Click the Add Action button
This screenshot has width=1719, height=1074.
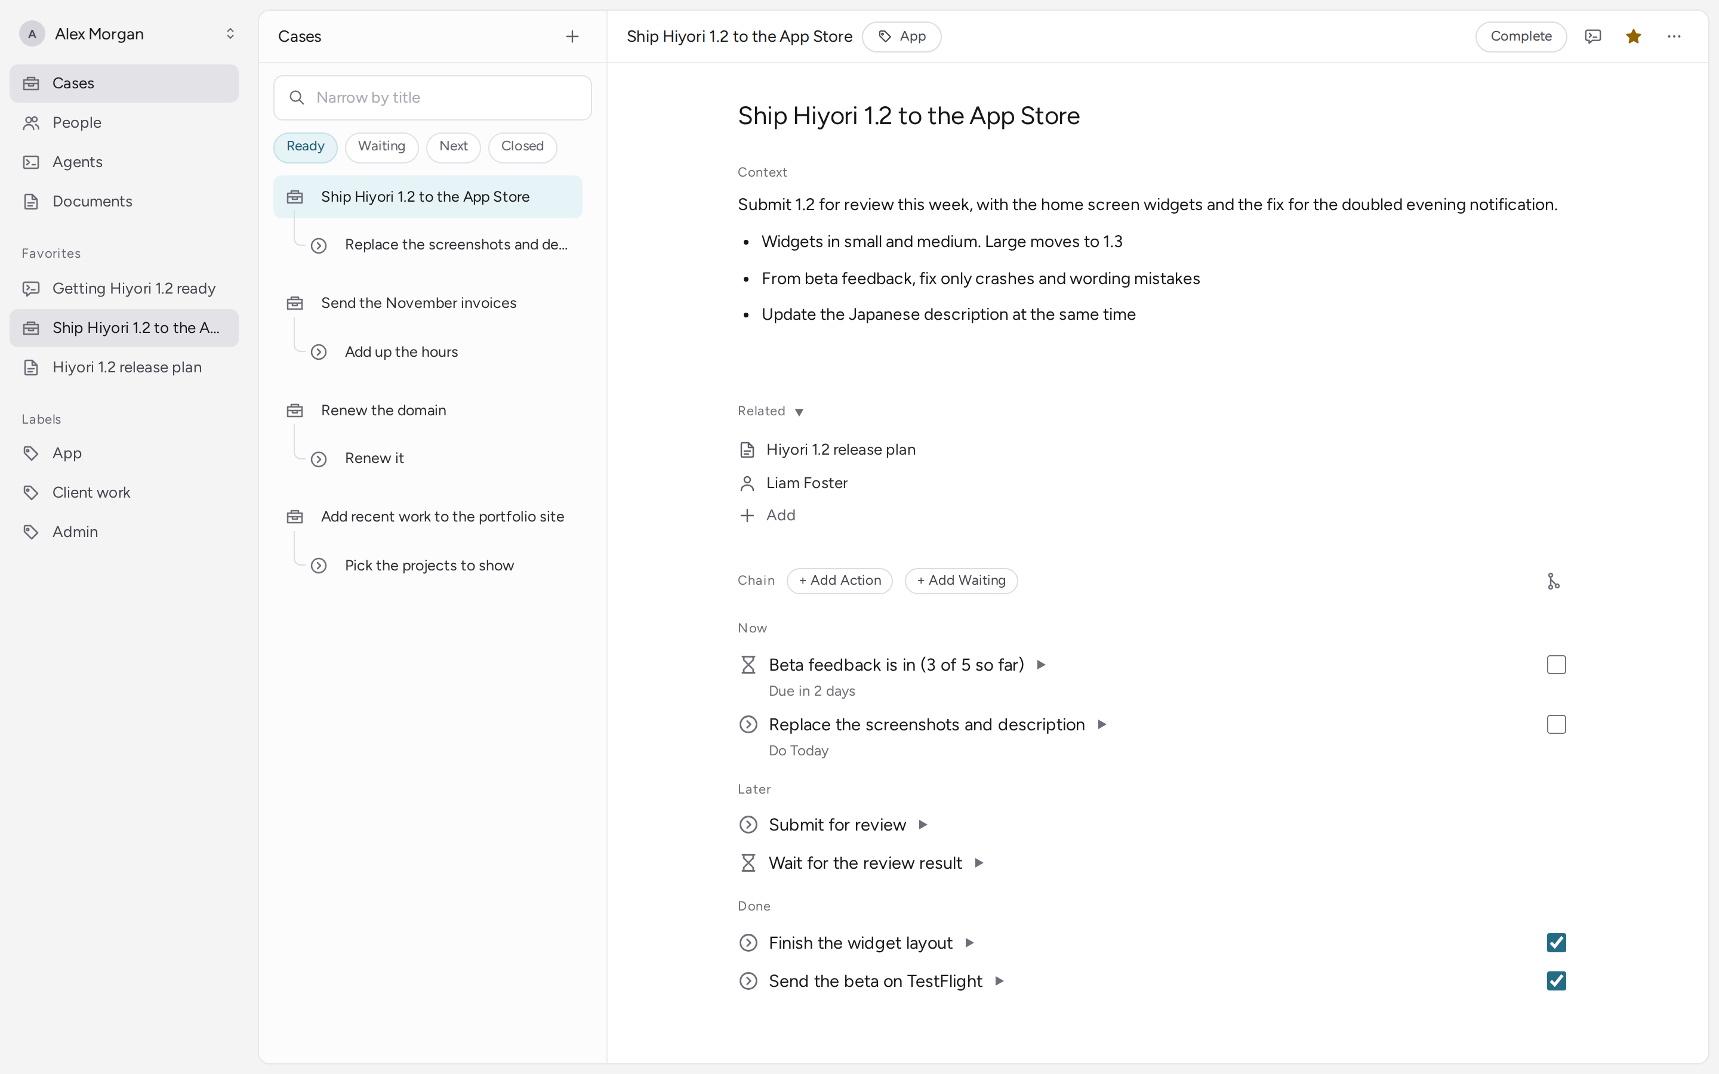(840, 581)
